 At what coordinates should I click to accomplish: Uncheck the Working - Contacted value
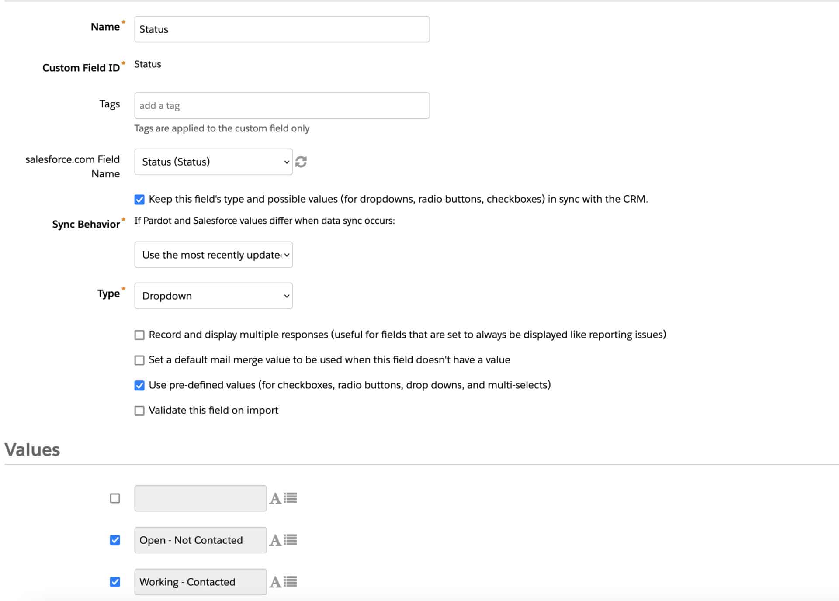pos(114,581)
